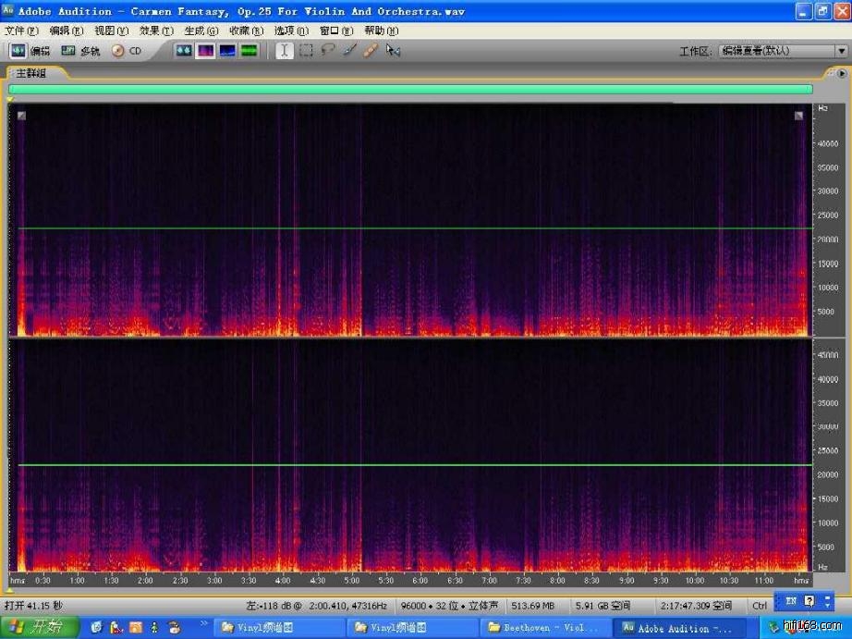Select the Spot Healing Brush tool
The width and height of the screenshot is (852, 639).
[x=371, y=51]
